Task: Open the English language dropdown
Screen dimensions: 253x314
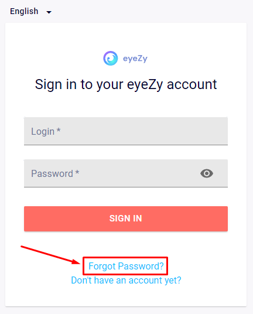Action: (30, 11)
